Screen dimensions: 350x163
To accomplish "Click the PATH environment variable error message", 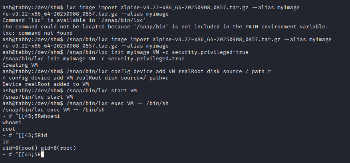I will pos(165,27).
